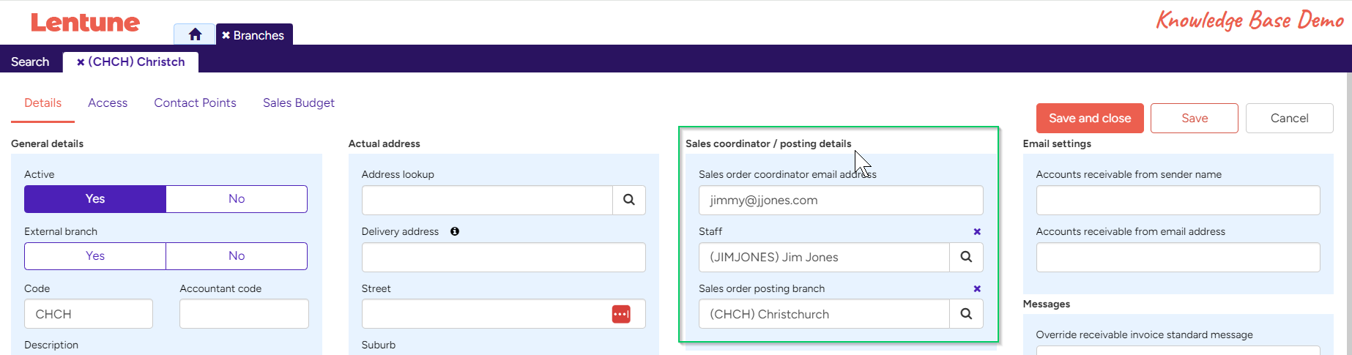This screenshot has width=1352, height=355.
Task: Click the 'Actual address' heading
Action: tap(384, 143)
